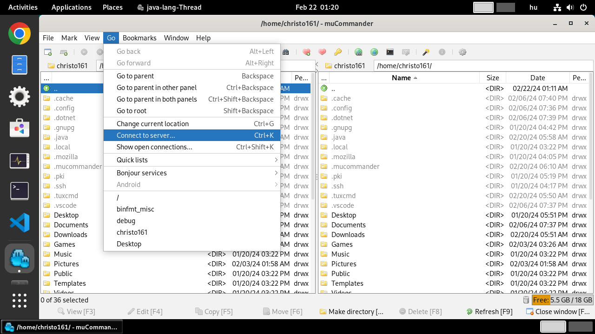This screenshot has height=334, width=595.
Task: Open Edit bookmarks heart icon
Action: pos(322,52)
